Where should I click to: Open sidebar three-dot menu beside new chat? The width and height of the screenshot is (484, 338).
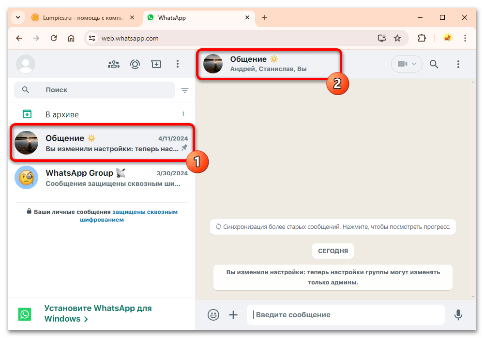click(x=178, y=64)
